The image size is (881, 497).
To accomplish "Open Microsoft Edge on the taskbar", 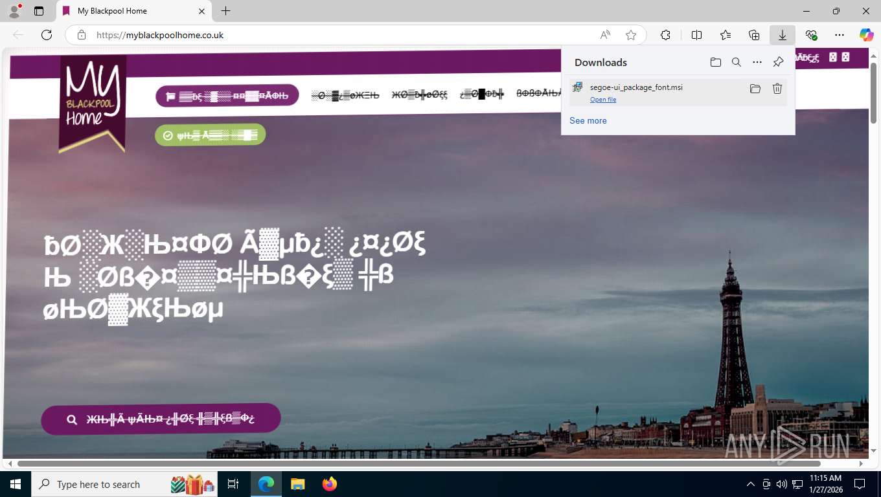I will [x=266, y=484].
